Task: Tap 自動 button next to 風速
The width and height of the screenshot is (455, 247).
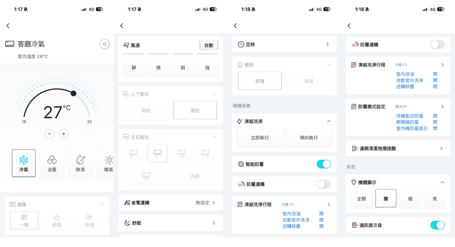Action: [x=209, y=45]
